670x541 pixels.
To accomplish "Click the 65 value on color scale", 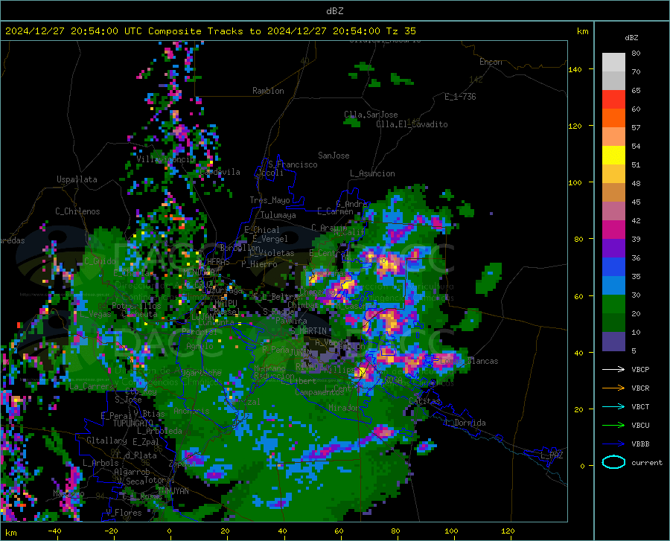I will (x=636, y=91).
